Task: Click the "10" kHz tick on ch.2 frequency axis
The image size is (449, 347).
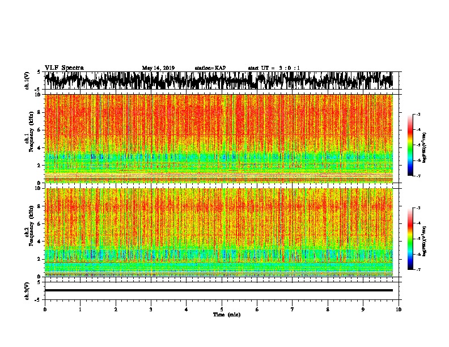Action: [x=39, y=188]
